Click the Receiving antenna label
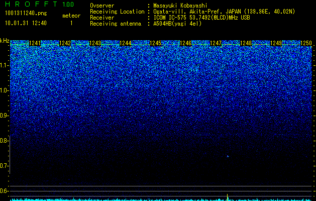The width and height of the screenshot is (316, 201). click(x=116, y=24)
